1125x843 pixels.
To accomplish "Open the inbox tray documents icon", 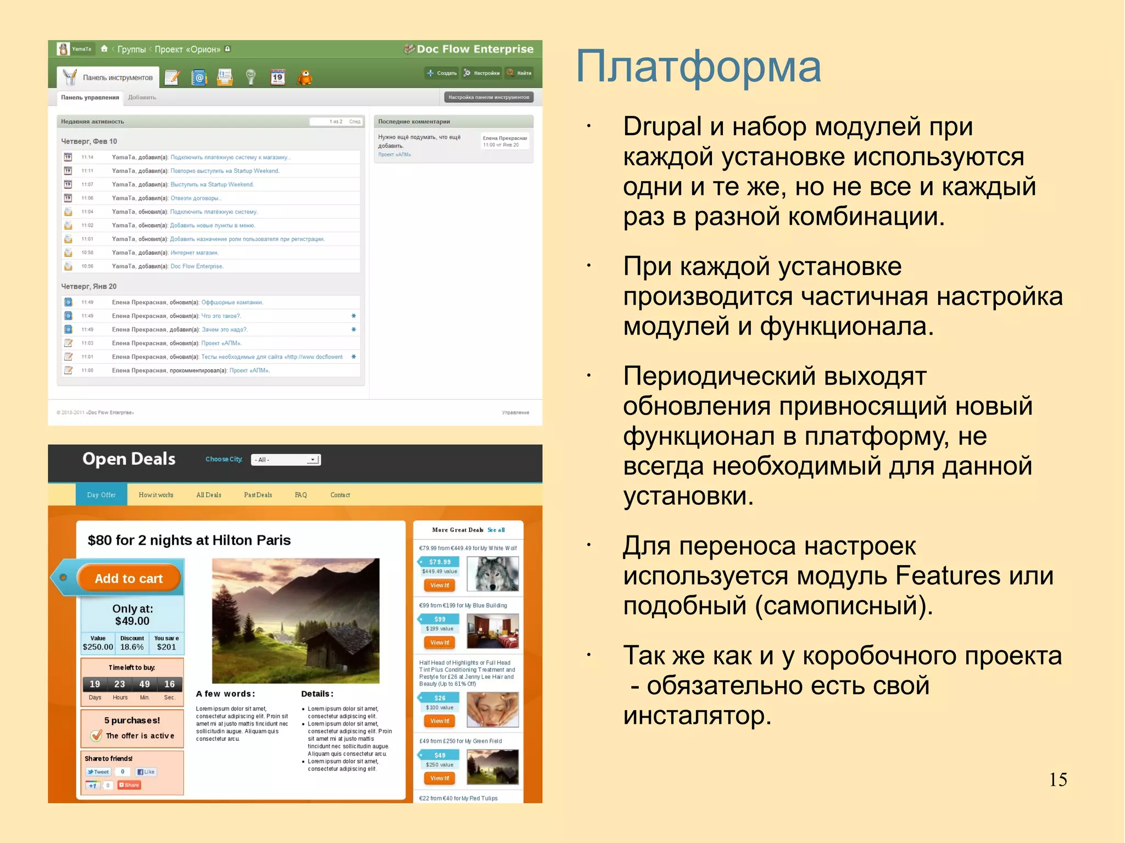I will click(225, 77).
